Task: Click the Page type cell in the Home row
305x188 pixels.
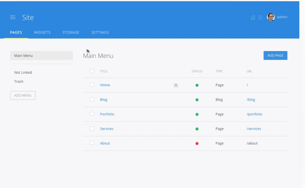Action: (219, 85)
